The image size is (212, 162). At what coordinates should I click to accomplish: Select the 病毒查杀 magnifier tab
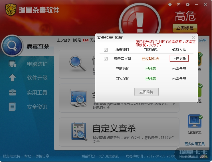[27, 46]
